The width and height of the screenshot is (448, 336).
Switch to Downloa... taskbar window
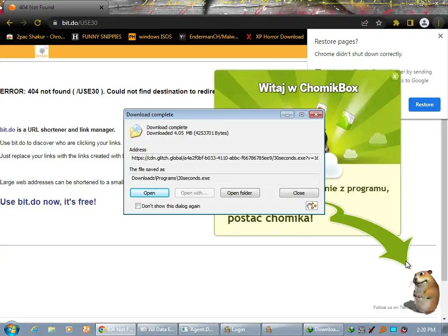tap(323, 329)
